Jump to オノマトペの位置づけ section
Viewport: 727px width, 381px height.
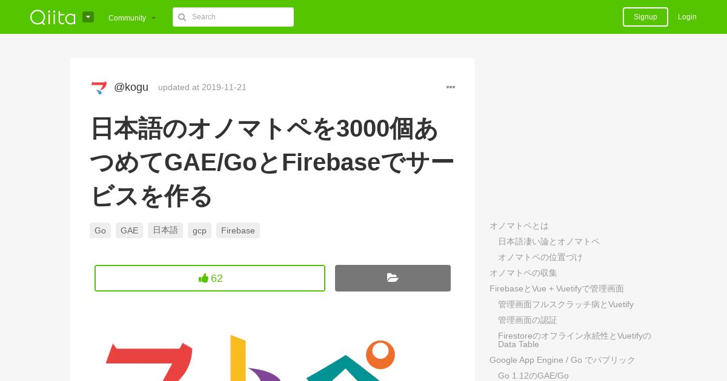(x=540, y=257)
